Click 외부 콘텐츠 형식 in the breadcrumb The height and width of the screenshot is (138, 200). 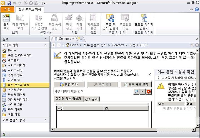95,45
